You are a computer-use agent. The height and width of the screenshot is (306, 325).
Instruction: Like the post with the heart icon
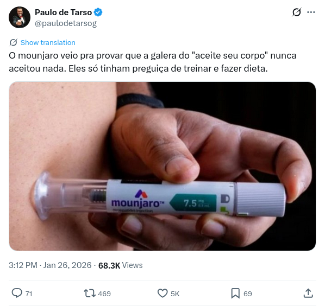[162, 294]
